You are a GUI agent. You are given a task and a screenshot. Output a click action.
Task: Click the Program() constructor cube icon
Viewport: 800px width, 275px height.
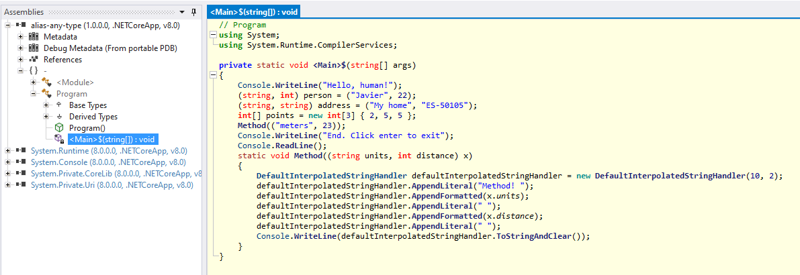(58, 128)
